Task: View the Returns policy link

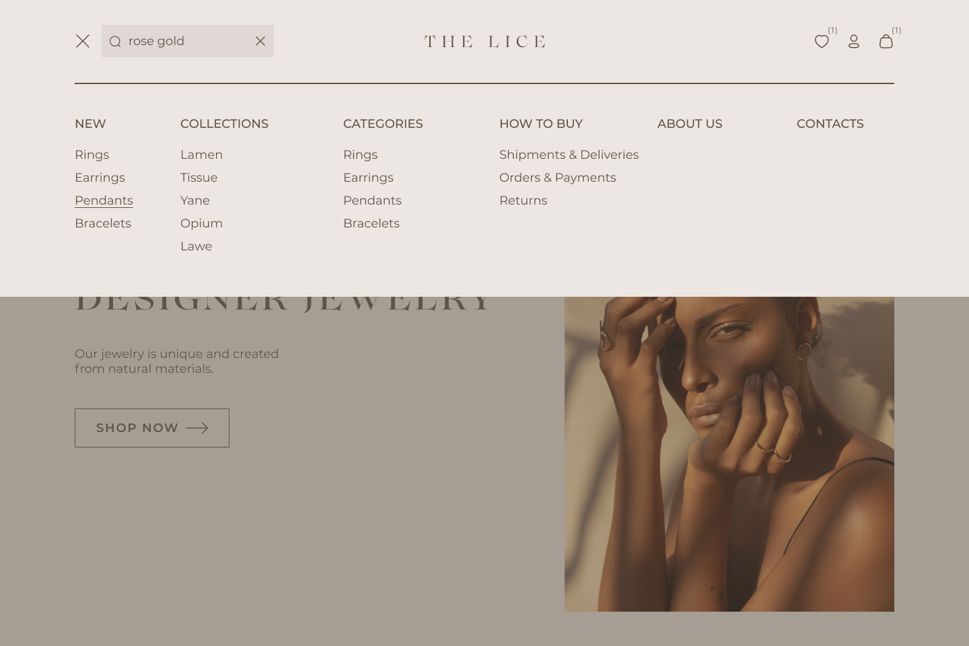Action: pos(523,201)
